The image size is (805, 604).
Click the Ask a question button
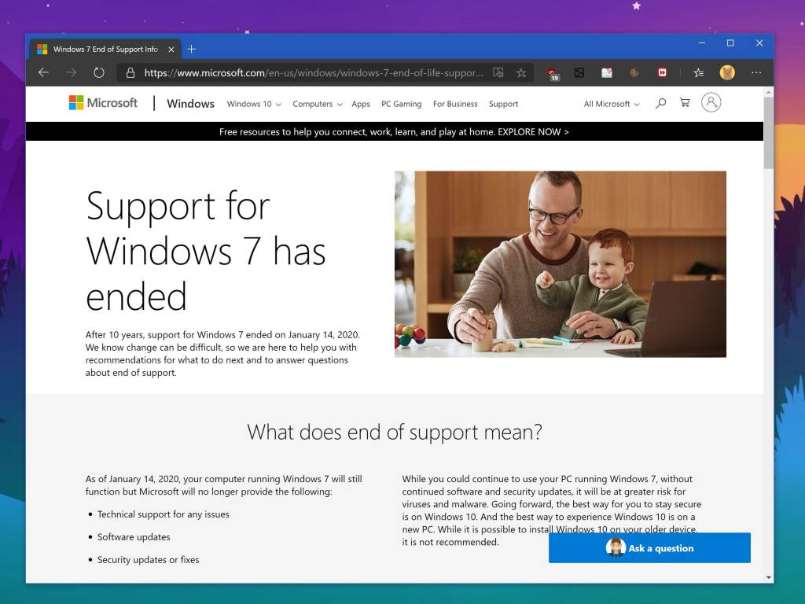tap(649, 548)
